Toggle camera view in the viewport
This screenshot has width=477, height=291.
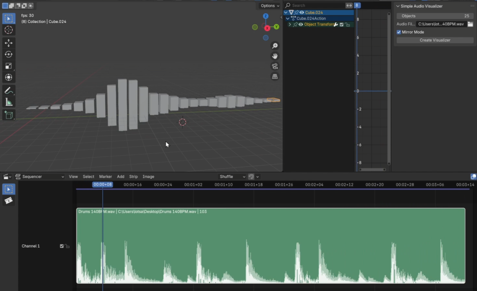tap(275, 66)
